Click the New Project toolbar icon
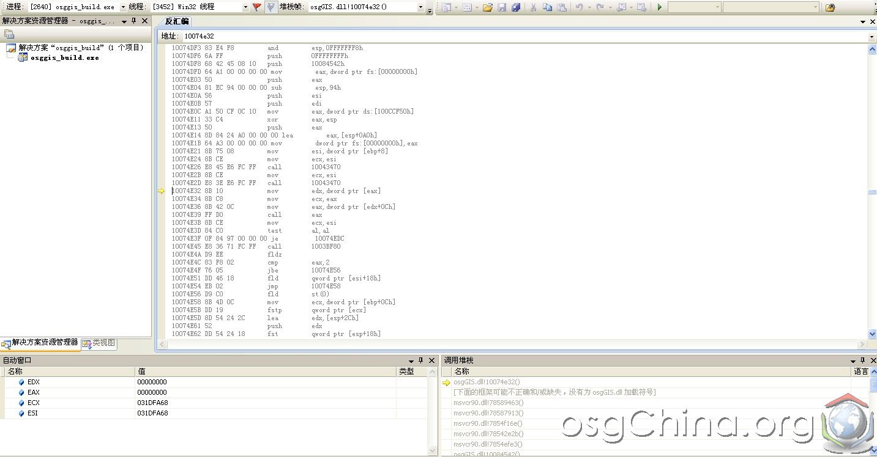877x457 pixels. click(446, 7)
